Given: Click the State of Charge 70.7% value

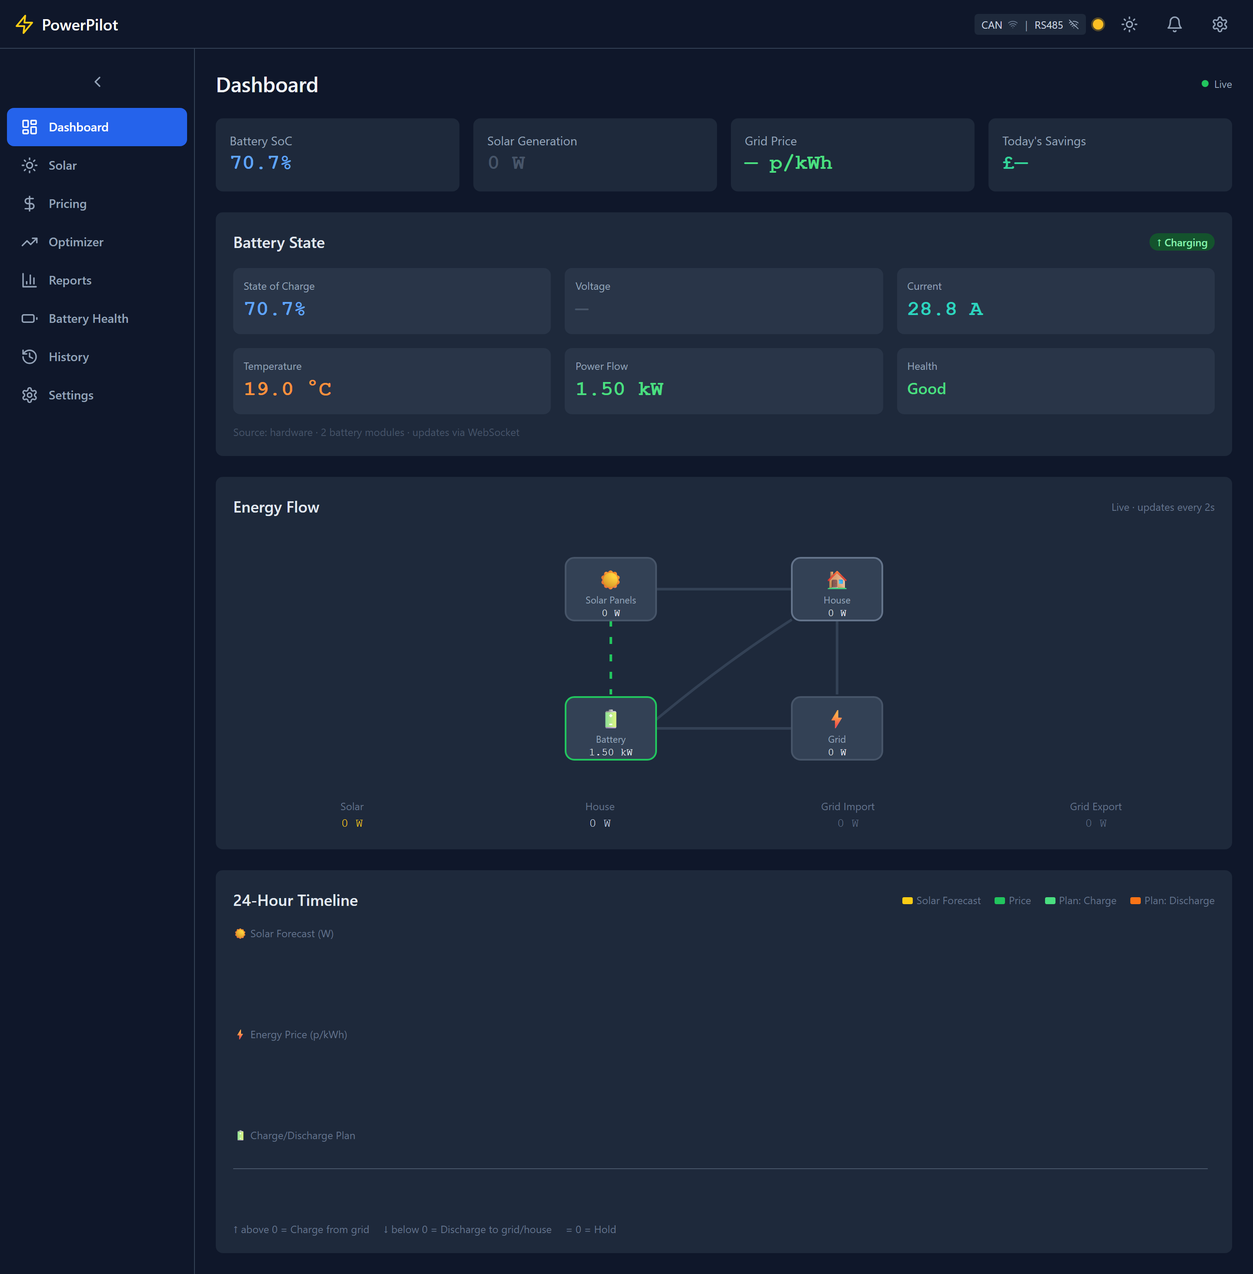Looking at the screenshot, I should point(275,308).
